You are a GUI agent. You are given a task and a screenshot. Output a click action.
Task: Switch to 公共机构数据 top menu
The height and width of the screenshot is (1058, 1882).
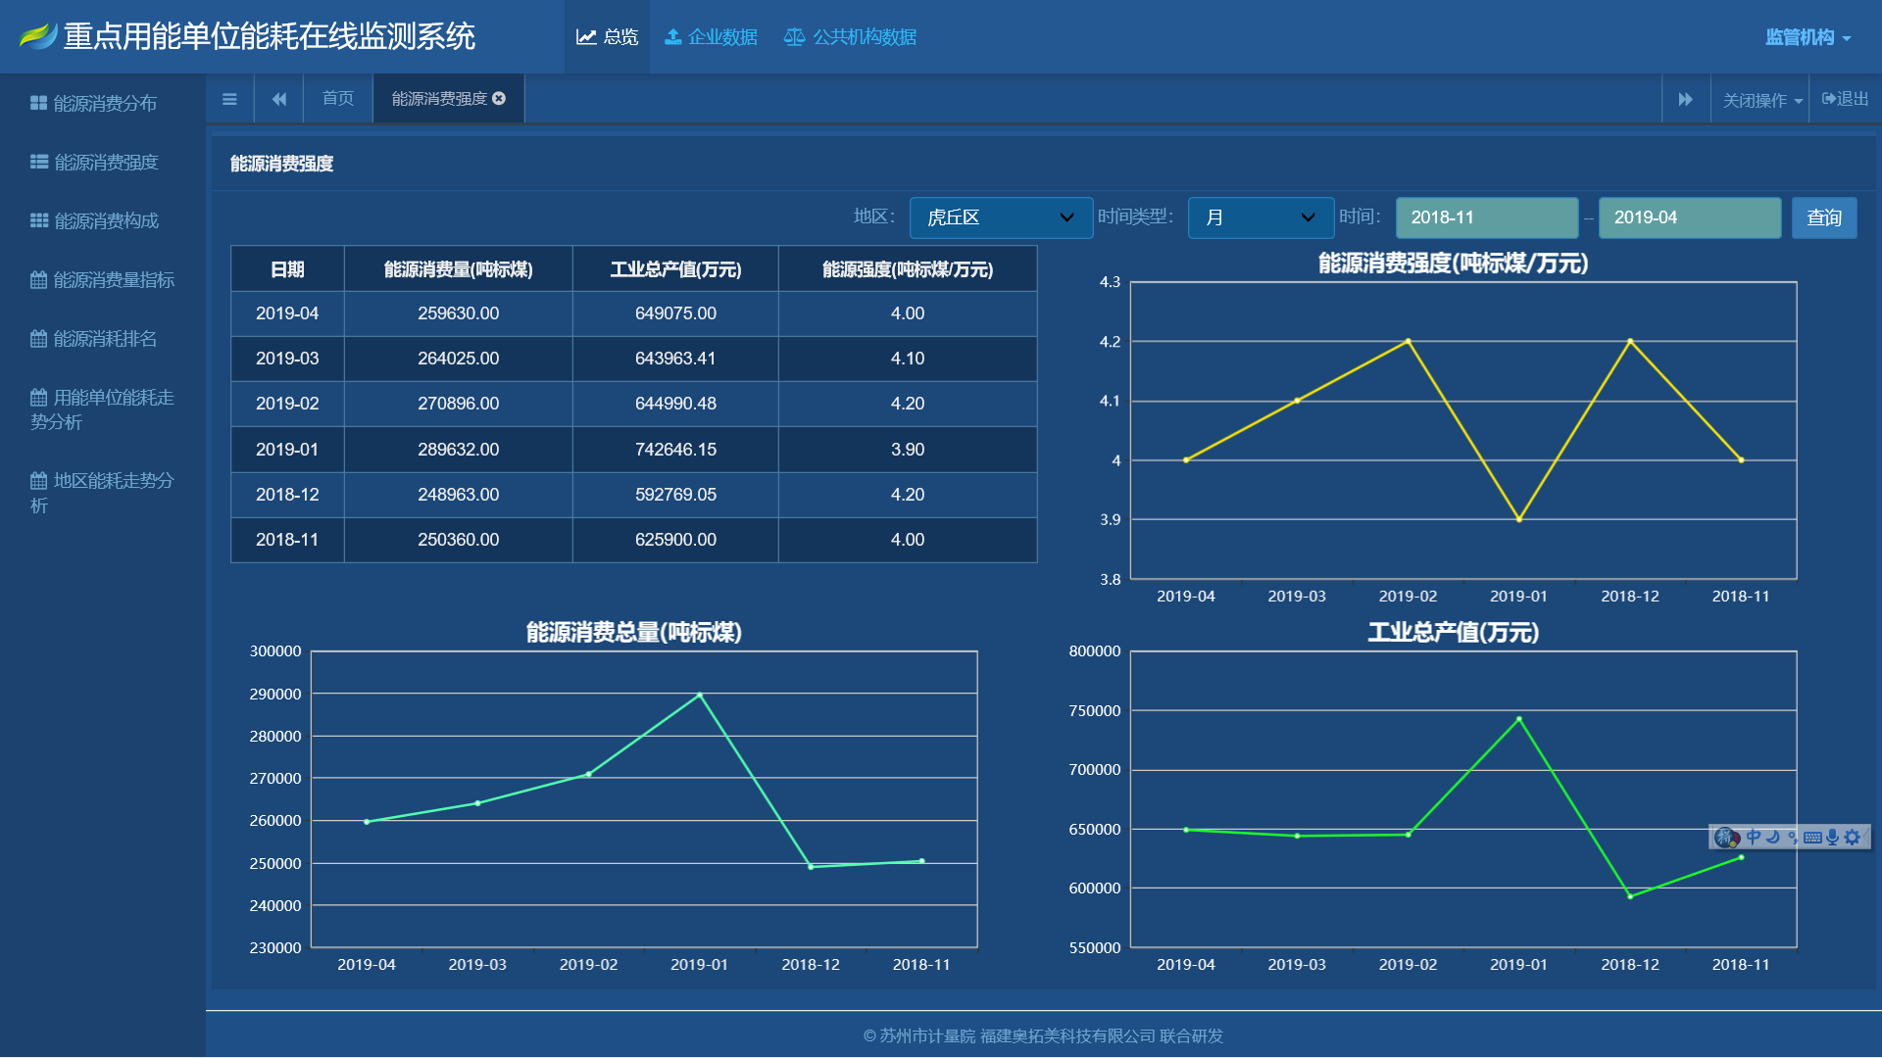tap(850, 37)
